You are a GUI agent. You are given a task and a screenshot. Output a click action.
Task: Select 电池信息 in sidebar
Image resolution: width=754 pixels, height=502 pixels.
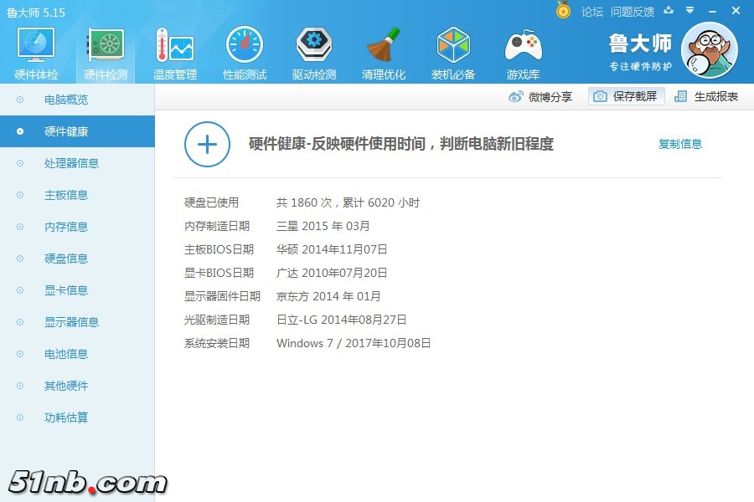point(77,354)
